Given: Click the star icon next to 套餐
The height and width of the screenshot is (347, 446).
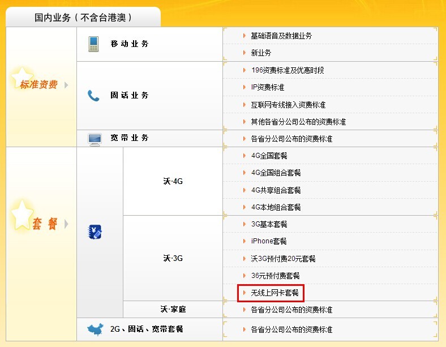Looking at the screenshot, I should point(22,215).
